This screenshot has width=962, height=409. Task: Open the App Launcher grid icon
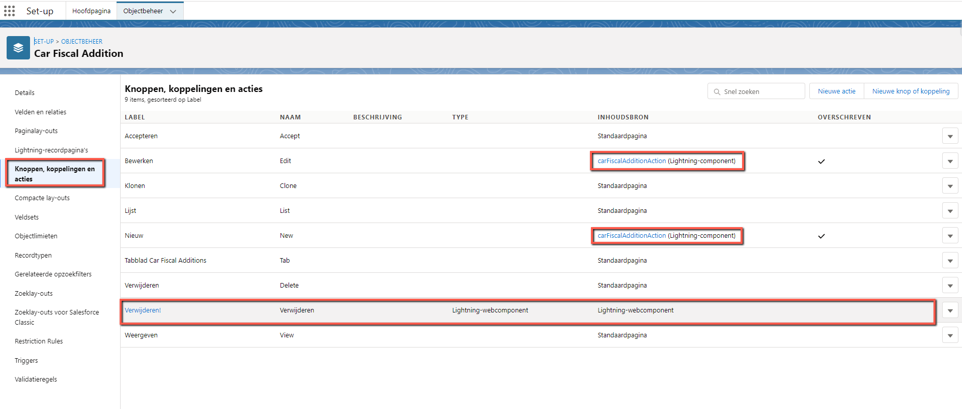pos(9,11)
